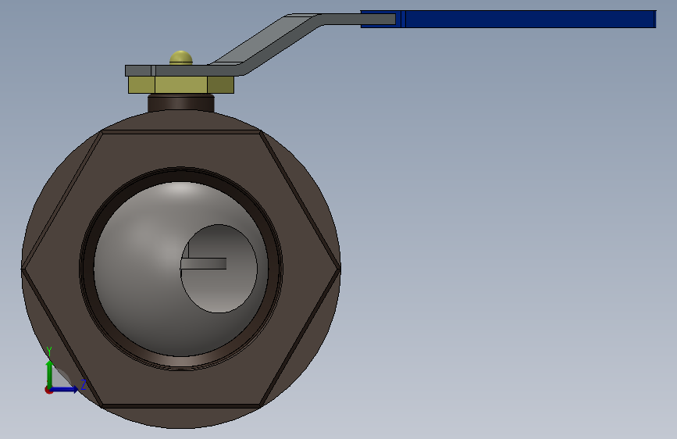Click the dark stem neck above the body

click(x=181, y=103)
